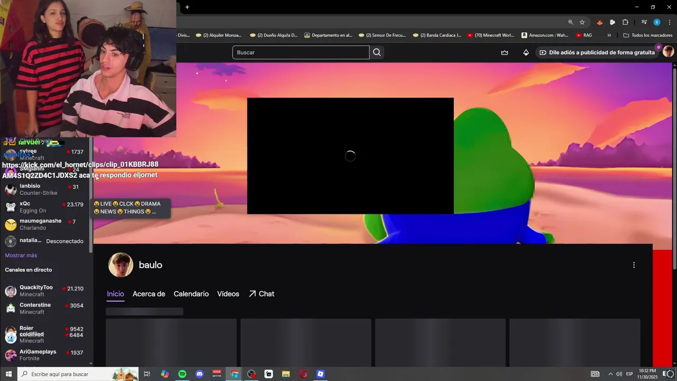The image size is (677, 381).
Task: Open the Prime loot crown icon
Action: 505,52
